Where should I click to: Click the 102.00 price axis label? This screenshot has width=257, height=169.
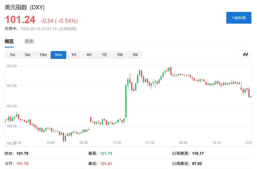[11, 66]
